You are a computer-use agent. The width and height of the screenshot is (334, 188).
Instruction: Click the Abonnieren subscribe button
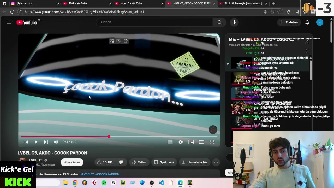click(x=72, y=162)
